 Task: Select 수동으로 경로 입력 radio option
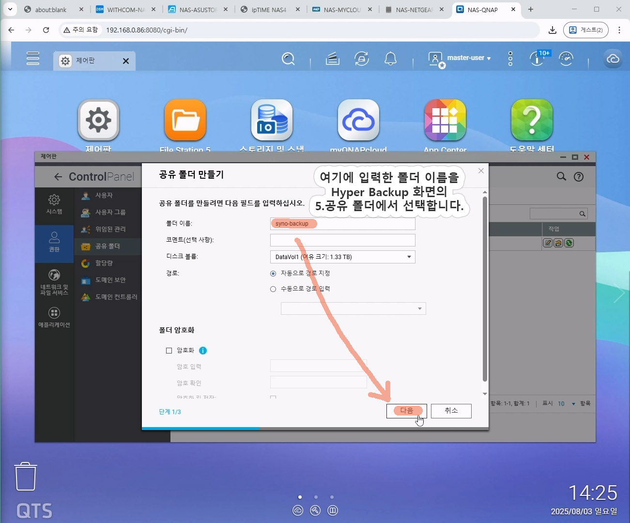click(273, 289)
